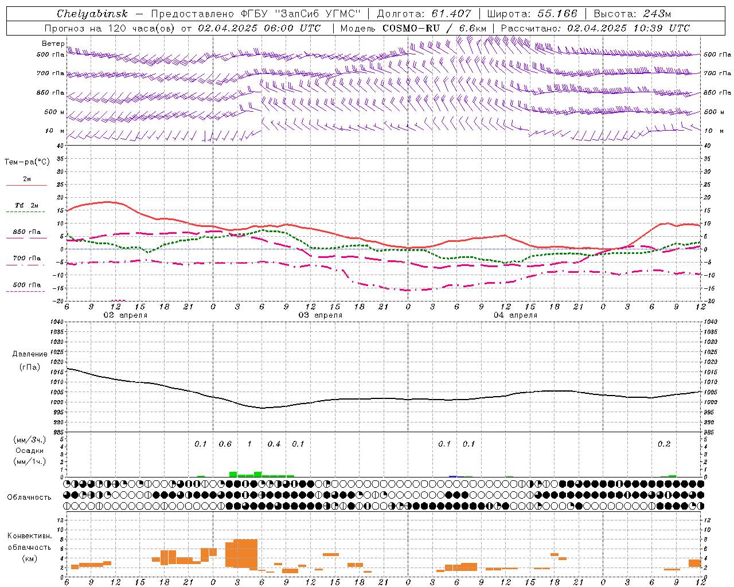The height and width of the screenshot is (587, 734).
Task: Click '500 гПа' wind level on left axis
Action: 50,54
